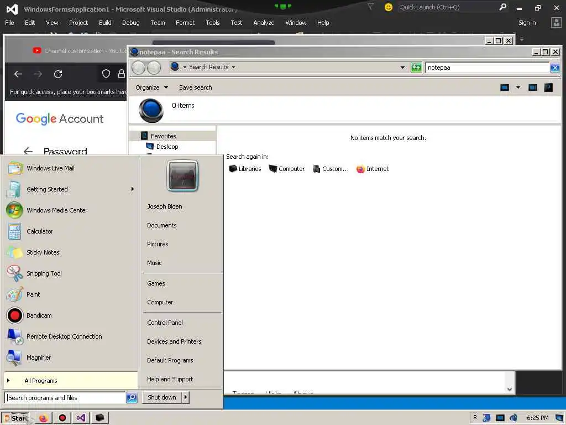566x425 pixels.
Task: Clear the notepaa search text
Action: tap(555, 68)
